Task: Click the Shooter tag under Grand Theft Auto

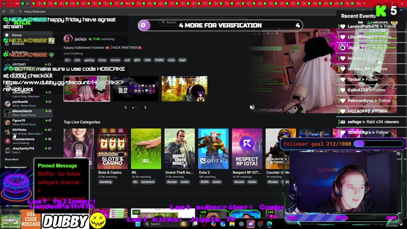Action: click(172, 182)
